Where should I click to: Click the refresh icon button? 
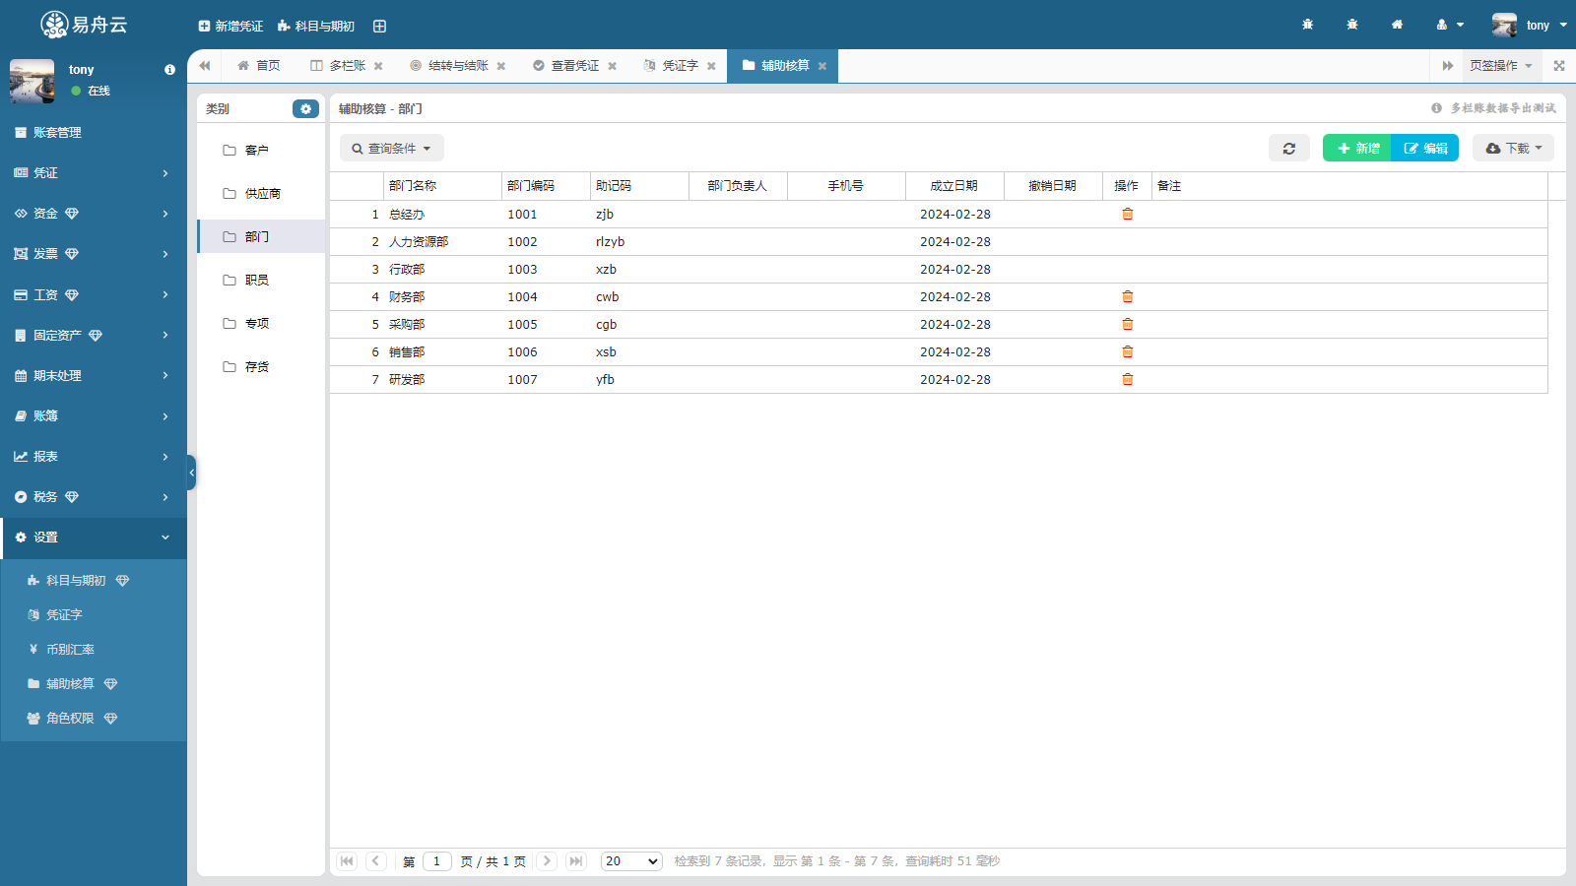coord(1289,148)
